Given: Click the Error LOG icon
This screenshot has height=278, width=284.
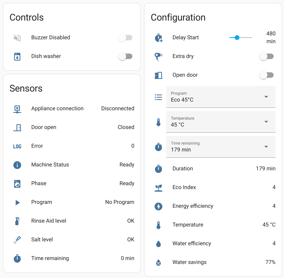Looking at the screenshot, I should click(17, 146).
